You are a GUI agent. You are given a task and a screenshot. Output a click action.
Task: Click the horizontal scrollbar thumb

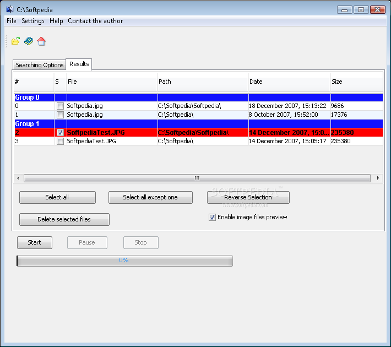(x=197, y=178)
